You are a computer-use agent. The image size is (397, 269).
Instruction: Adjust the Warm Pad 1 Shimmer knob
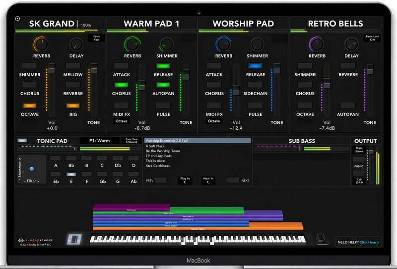pyautogui.click(x=166, y=44)
